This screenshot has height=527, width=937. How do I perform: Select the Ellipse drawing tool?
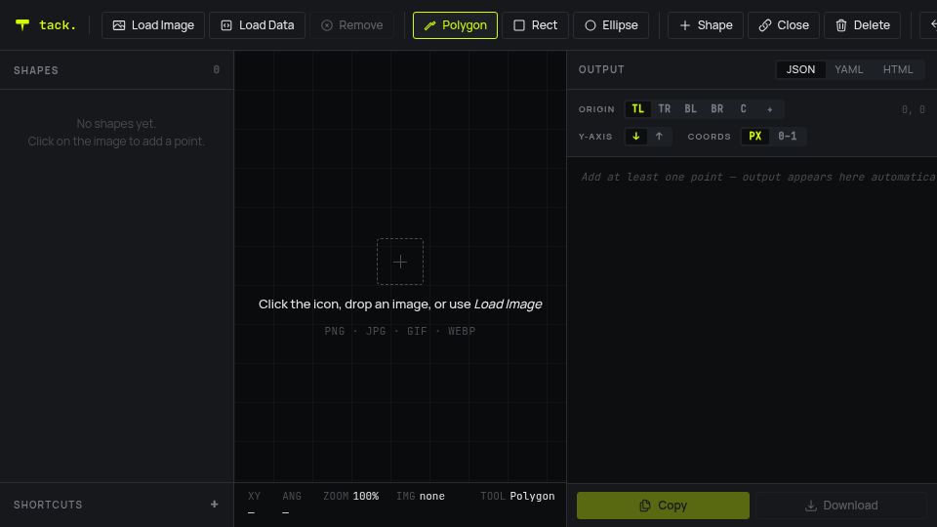tap(611, 25)
